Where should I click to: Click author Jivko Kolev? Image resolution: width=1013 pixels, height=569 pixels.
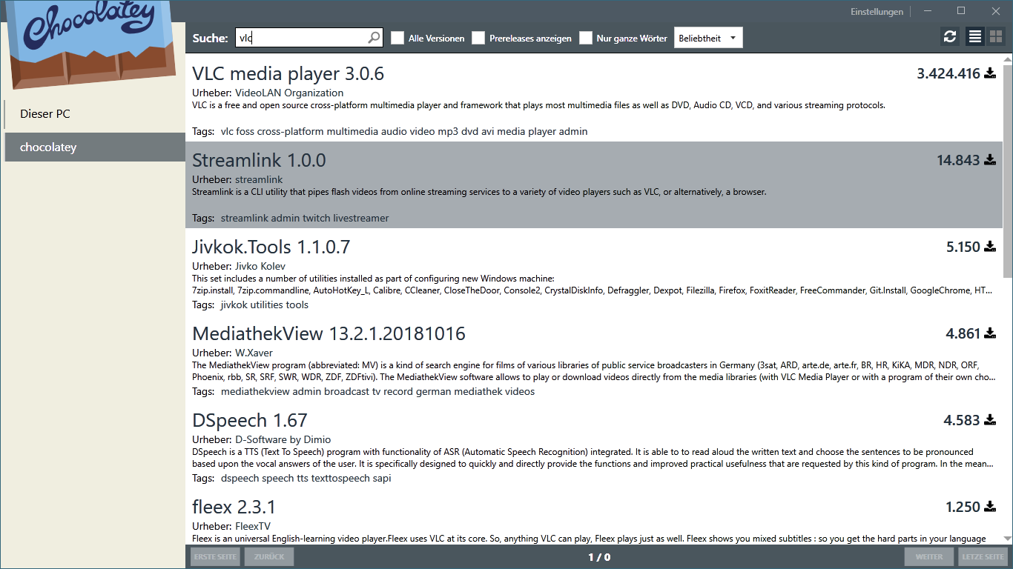point(260,266)
